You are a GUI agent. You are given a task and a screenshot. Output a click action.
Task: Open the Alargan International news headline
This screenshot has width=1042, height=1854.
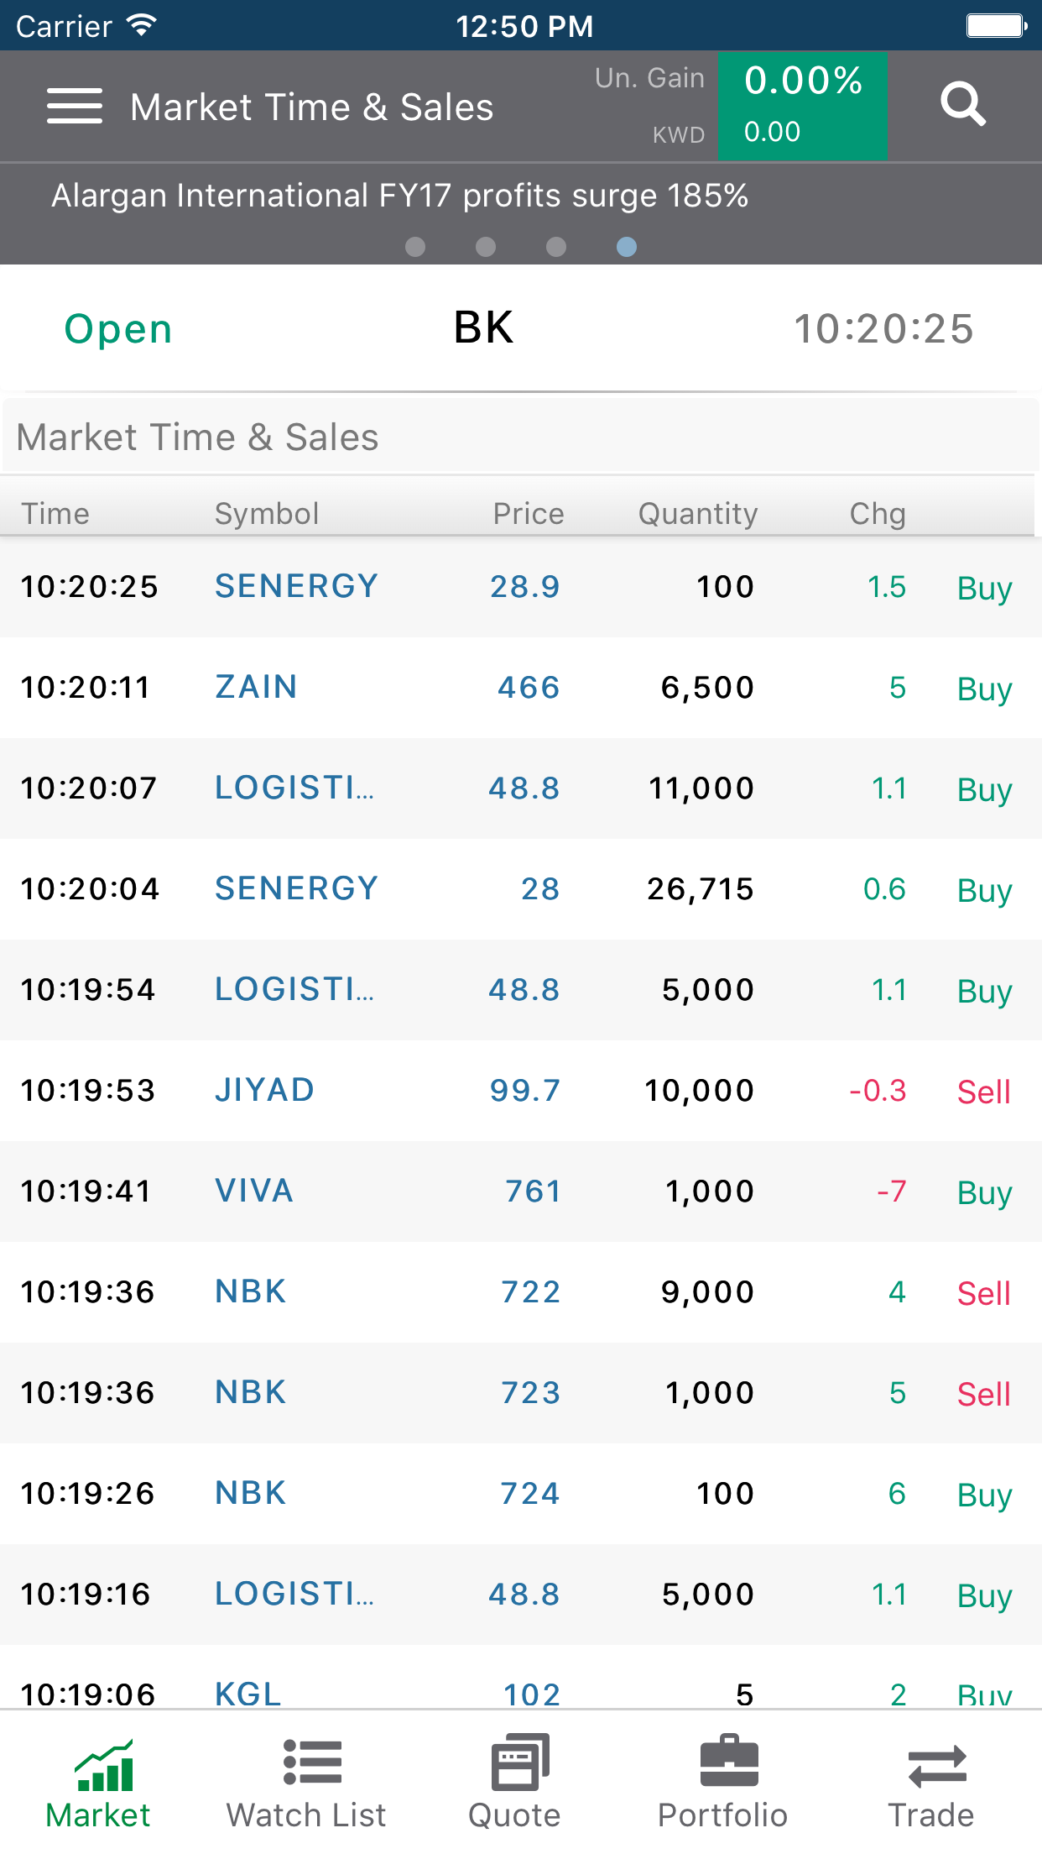399,196
